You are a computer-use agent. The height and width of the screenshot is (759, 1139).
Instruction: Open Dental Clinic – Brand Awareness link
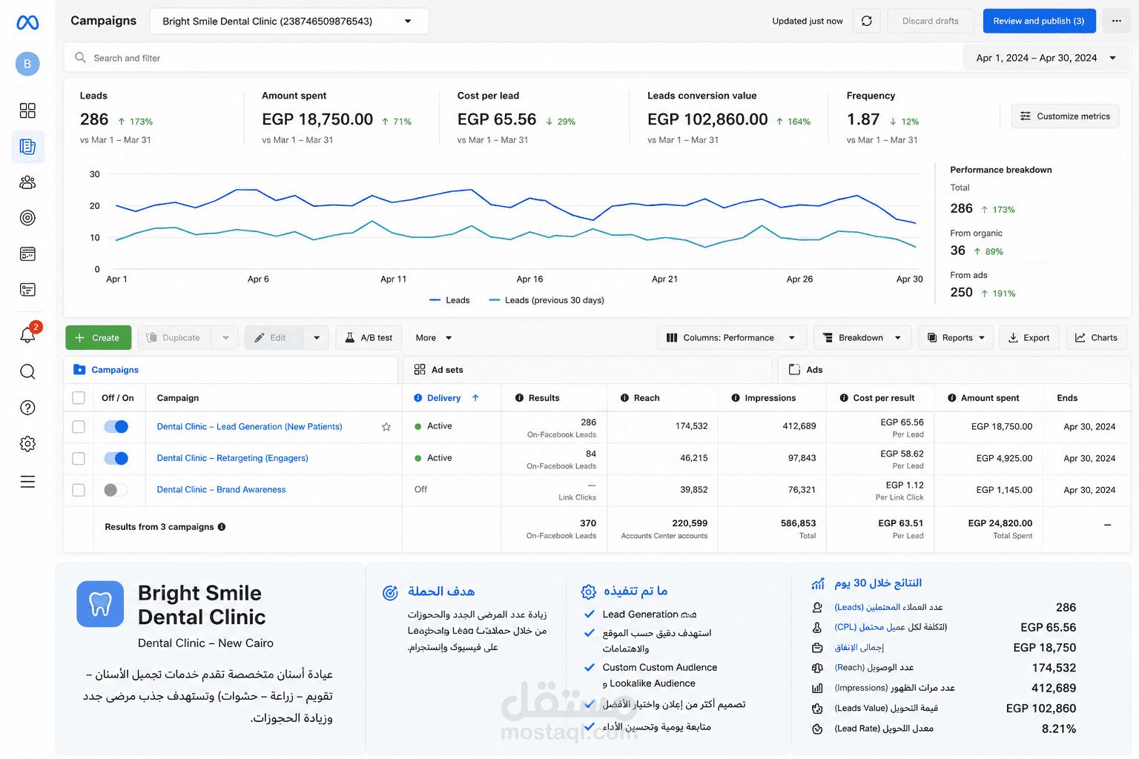coord(221,490)
